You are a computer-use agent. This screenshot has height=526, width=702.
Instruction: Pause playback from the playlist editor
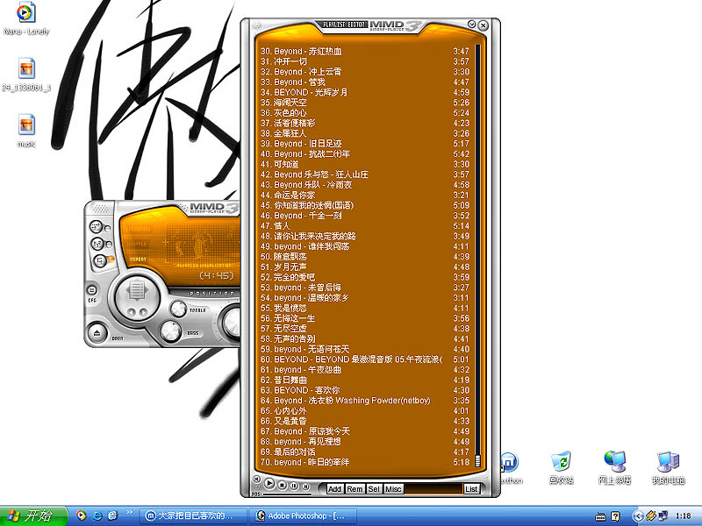294,486
